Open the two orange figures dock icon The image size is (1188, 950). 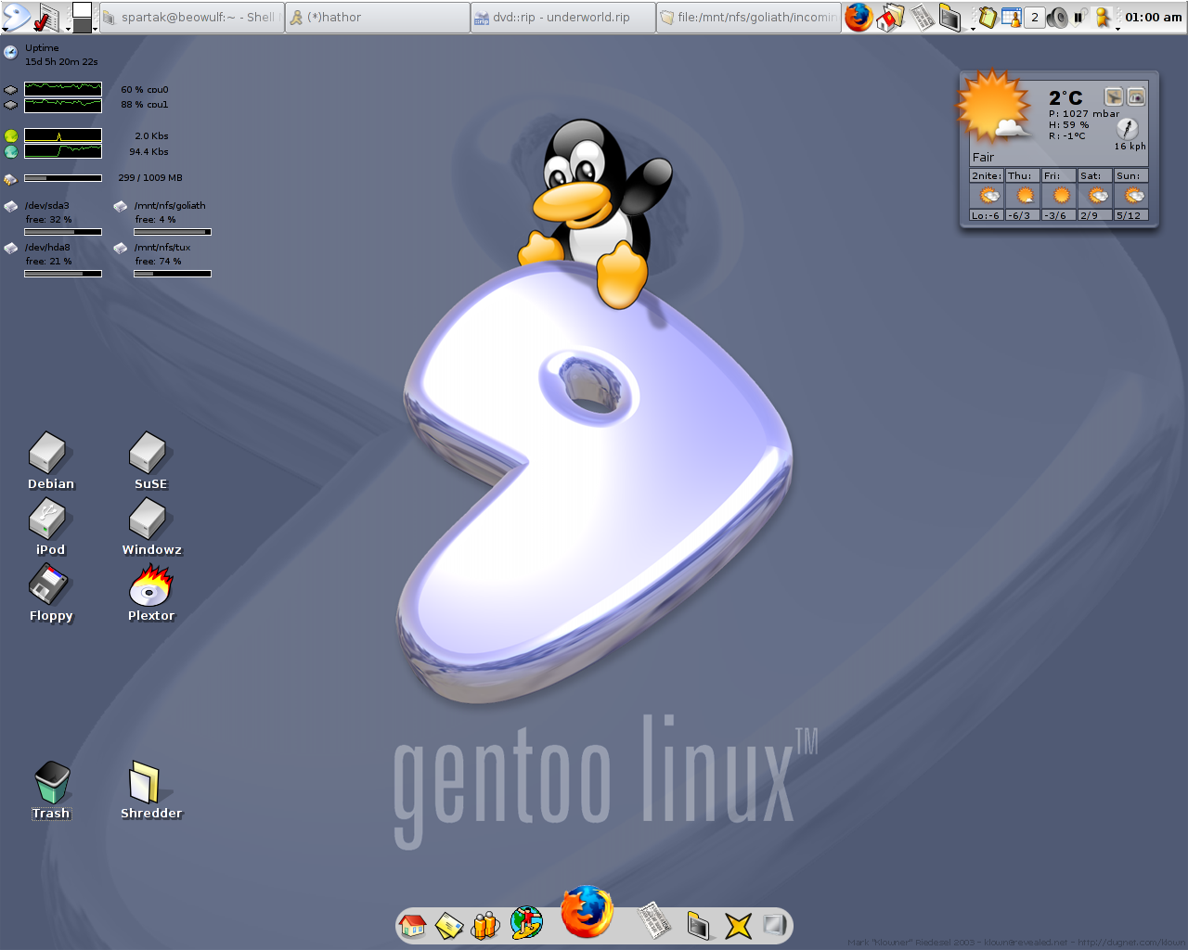pos(485,925)
